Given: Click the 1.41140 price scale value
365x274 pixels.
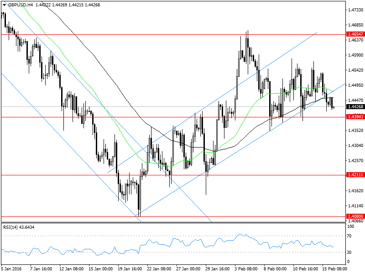Looking at the screenshot, I should pos(356,206).
